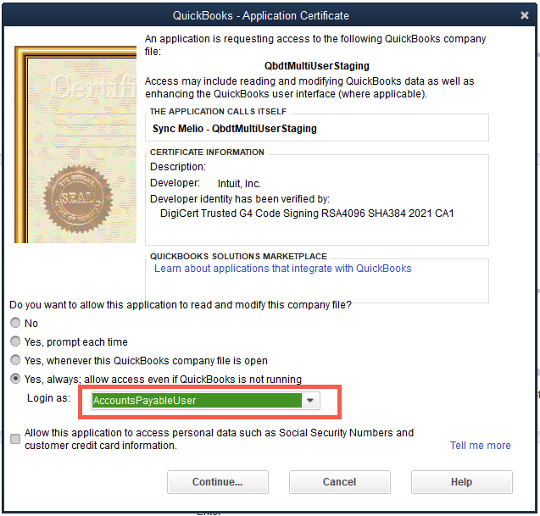Click the "Tell me more" link
The width and height of the screenshot is (540, 516).
480,446
